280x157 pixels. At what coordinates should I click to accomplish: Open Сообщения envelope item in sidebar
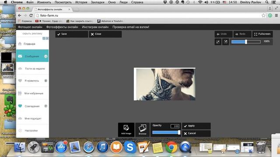coord(32,56)
